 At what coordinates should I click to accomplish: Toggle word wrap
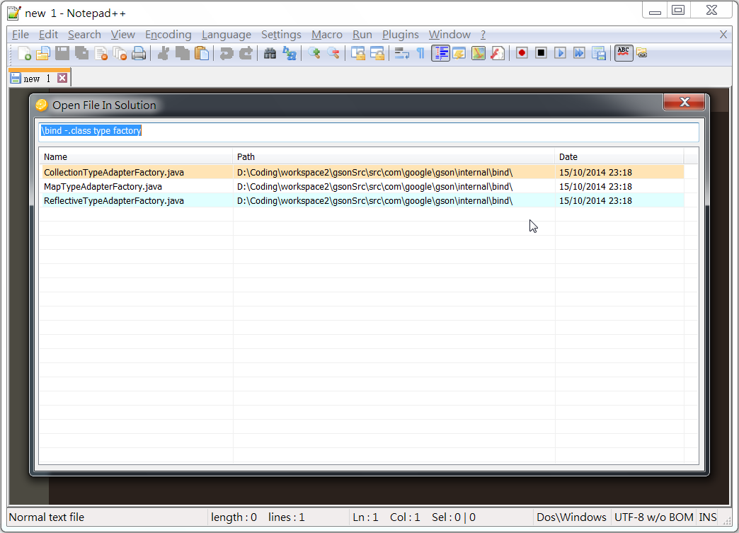click(401, 53)
